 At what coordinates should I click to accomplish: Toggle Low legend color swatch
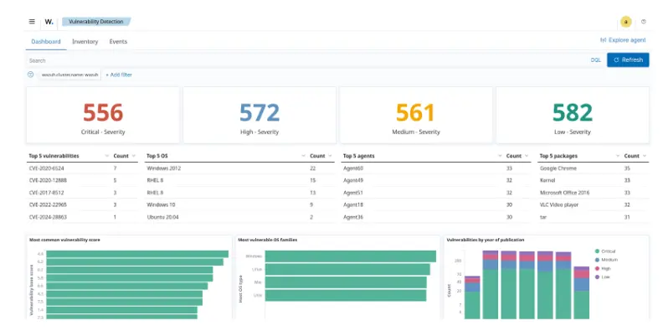[598, 277]
